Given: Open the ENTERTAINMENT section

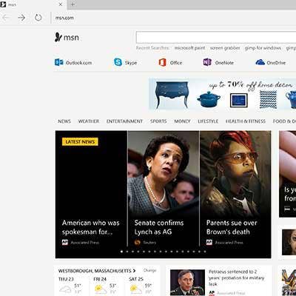Looking at the screenshot, I should (124, 121).
